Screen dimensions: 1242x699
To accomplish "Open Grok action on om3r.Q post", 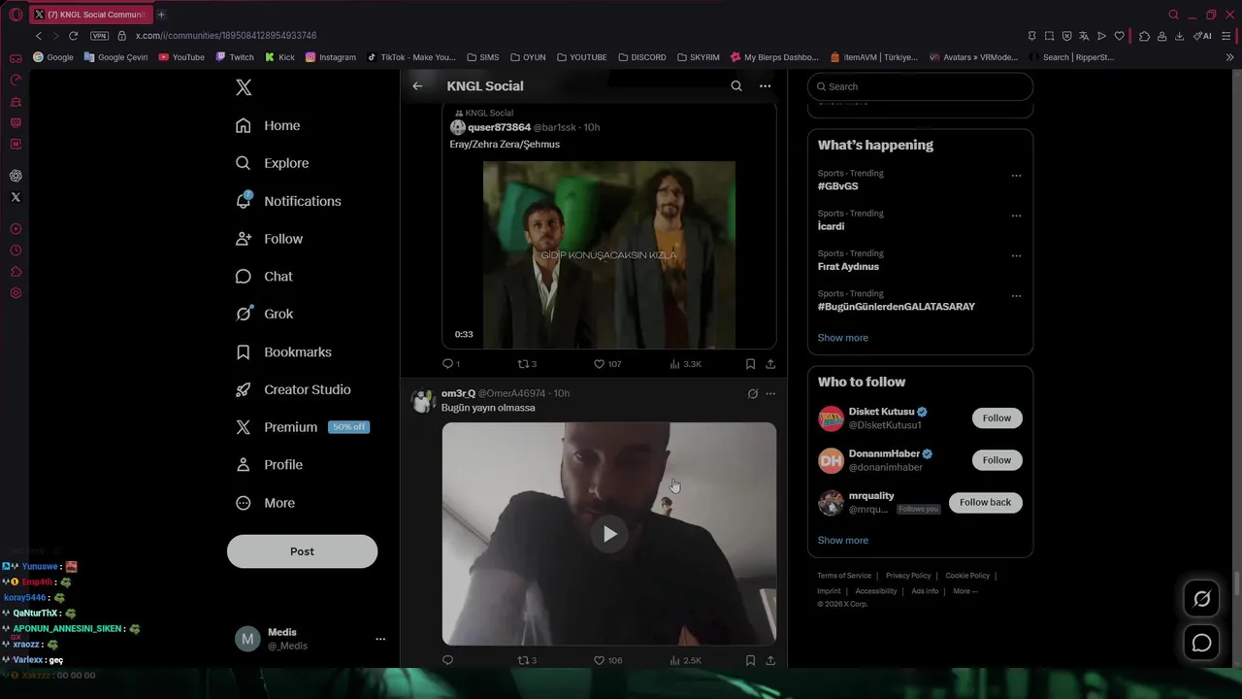I will (752, 394).
